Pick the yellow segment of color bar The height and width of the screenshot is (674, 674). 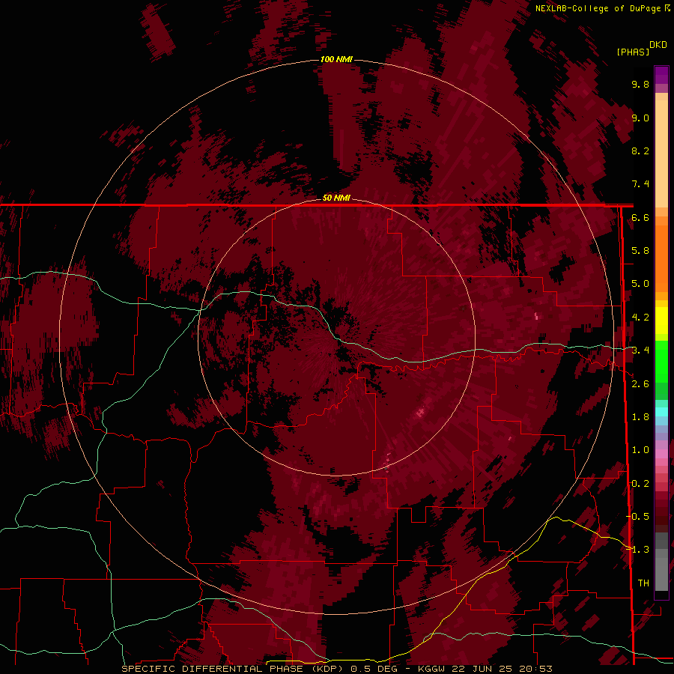point(661,321)
